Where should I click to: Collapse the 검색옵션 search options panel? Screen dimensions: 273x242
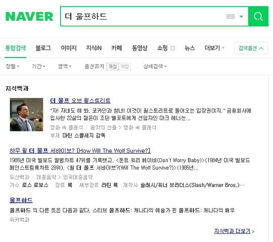(x=251, y=48)
